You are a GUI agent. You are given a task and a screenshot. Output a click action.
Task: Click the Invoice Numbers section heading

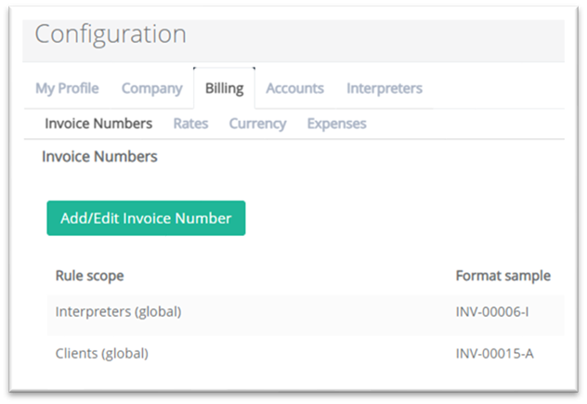click(x=99, y=157)
